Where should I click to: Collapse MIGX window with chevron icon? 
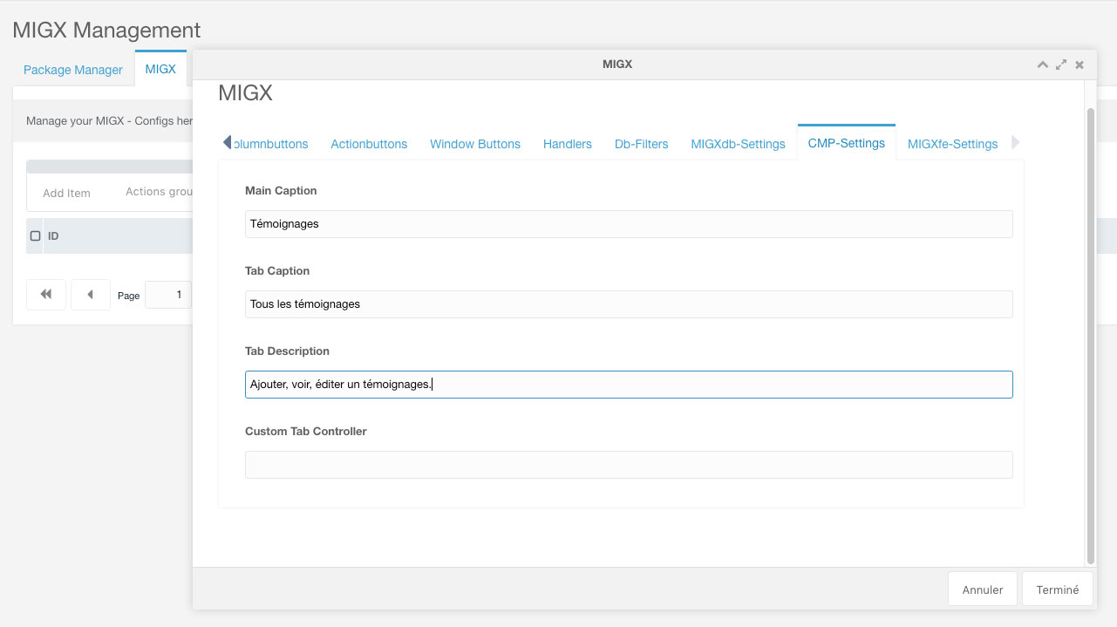point(1042,65)
